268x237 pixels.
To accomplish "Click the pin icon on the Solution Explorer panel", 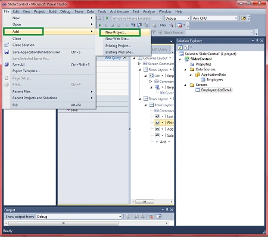I will point(257,41).
